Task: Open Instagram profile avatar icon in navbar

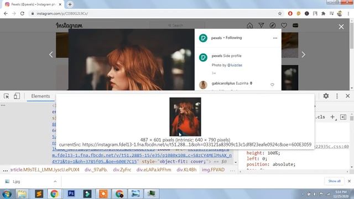Action: tap(295, 25)
